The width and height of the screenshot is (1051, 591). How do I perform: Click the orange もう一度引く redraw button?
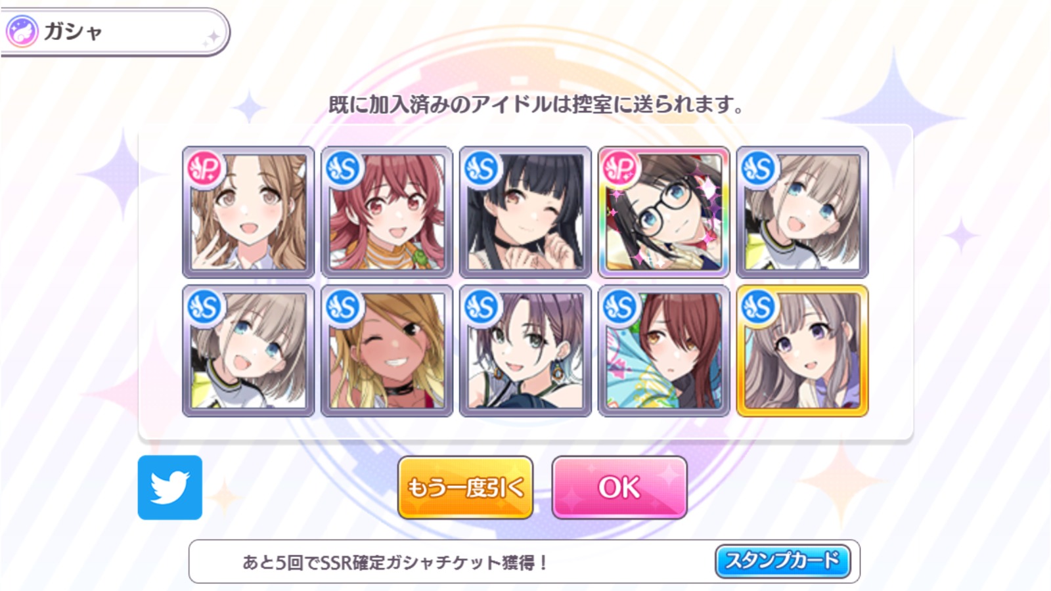465,488
